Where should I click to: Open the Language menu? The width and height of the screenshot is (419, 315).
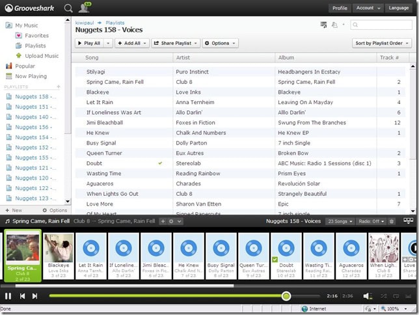[x=399, y=8]
